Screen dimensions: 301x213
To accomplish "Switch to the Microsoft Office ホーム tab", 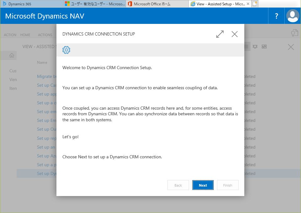I will pyautogui.click(x=157, y=4).
